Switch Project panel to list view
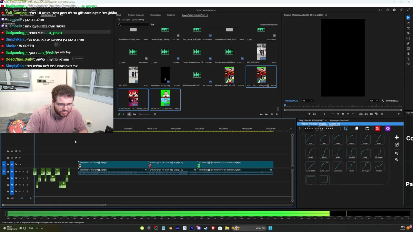413x232 pixels. 124,114
